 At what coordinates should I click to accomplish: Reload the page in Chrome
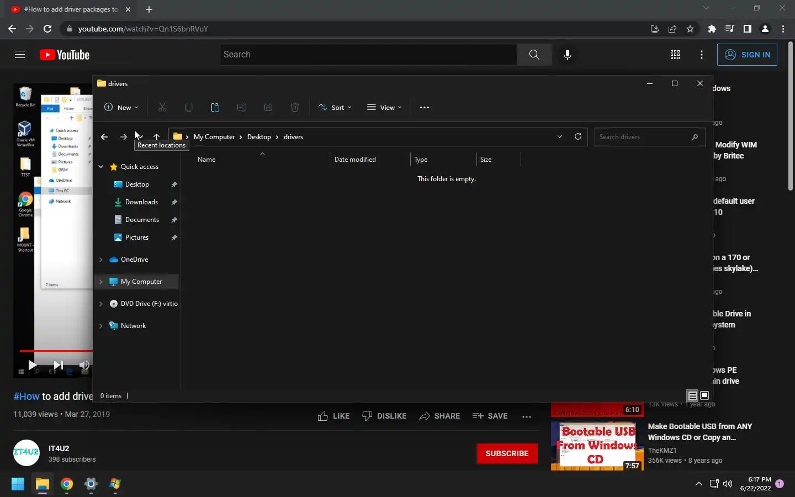(x=47, y=29)
